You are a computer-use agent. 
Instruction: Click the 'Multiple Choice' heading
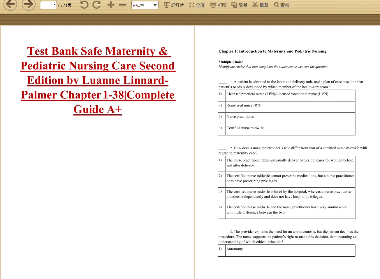tap(231, 62)
